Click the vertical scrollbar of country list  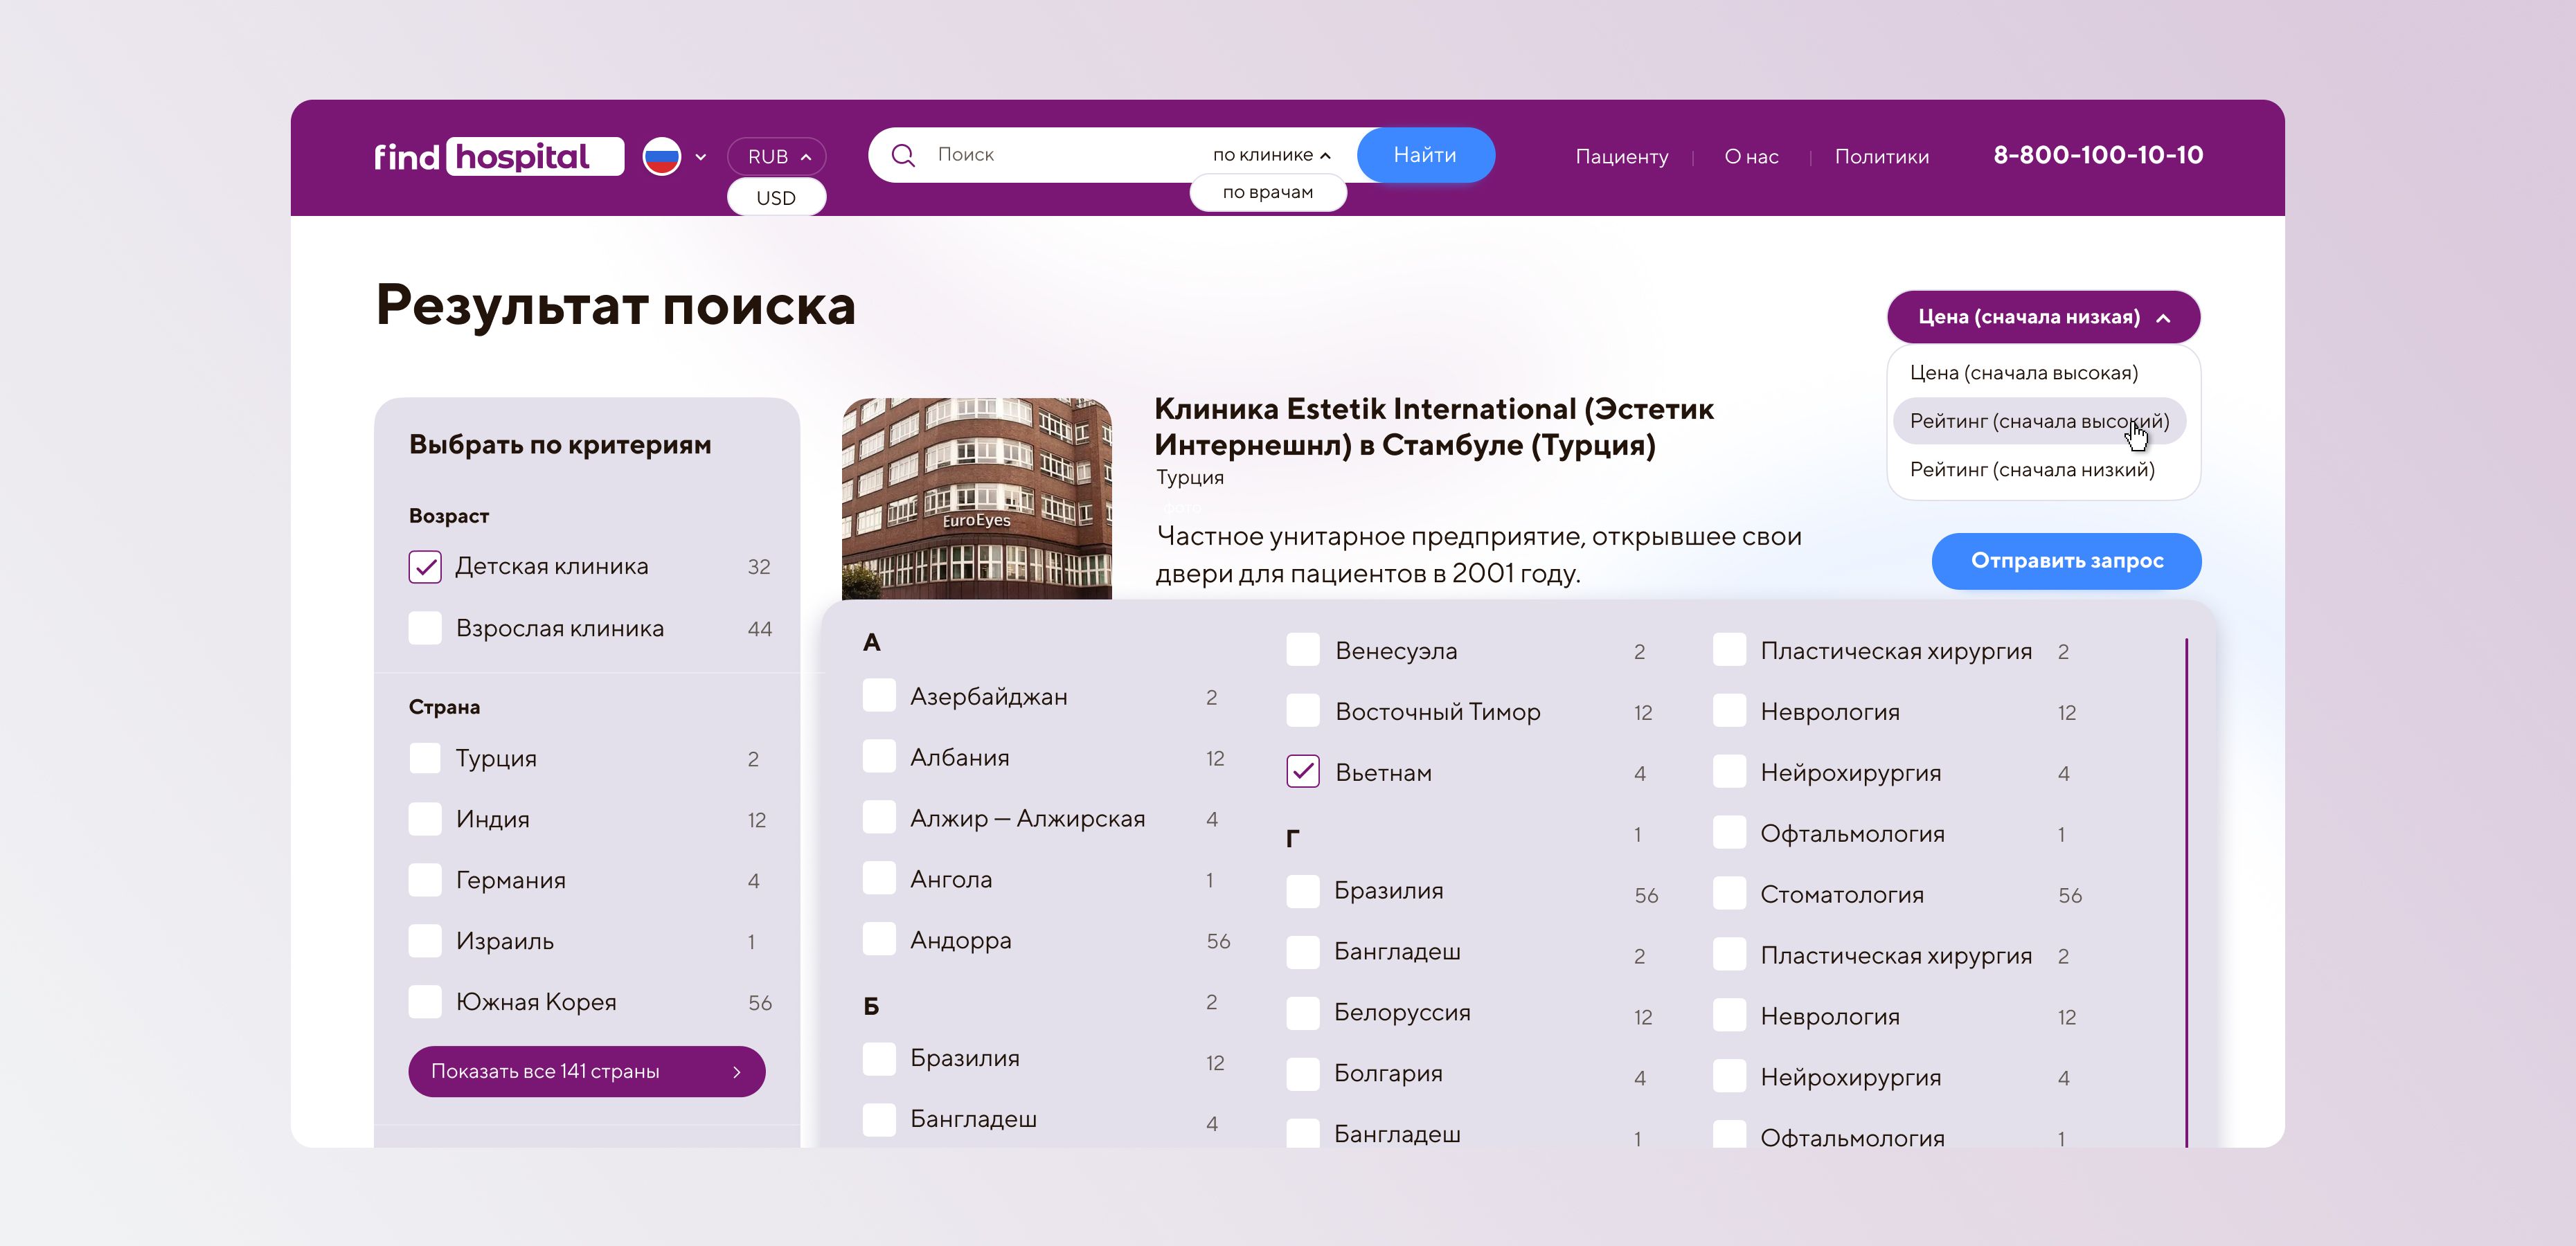[x=2186, y=892]
